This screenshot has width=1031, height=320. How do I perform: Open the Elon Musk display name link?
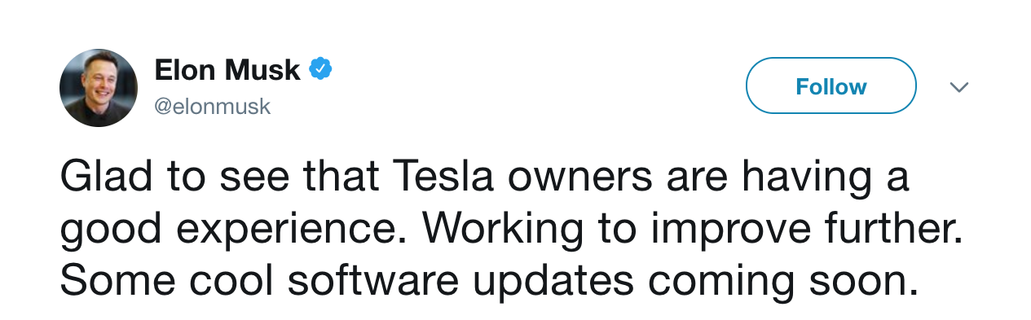pyautogui.click(x=227, y=70)
